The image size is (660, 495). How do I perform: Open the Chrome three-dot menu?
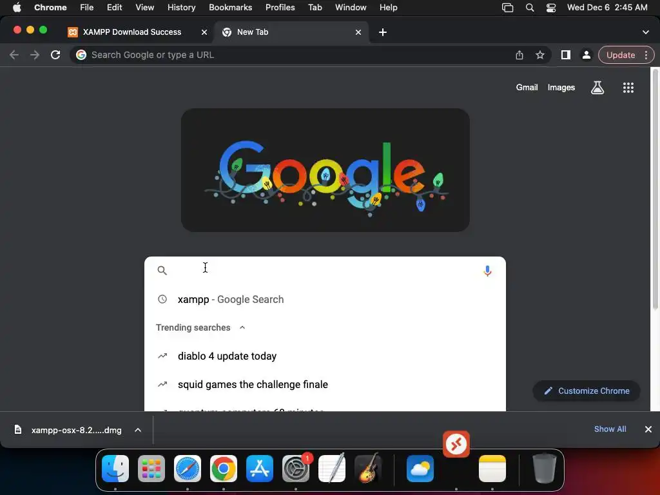[646, 55]
